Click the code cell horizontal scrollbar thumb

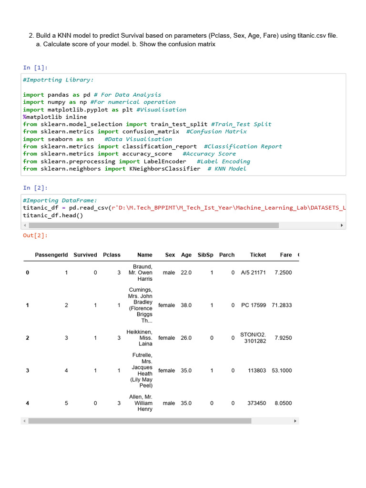pyautogui.click(x=154, y=225)
